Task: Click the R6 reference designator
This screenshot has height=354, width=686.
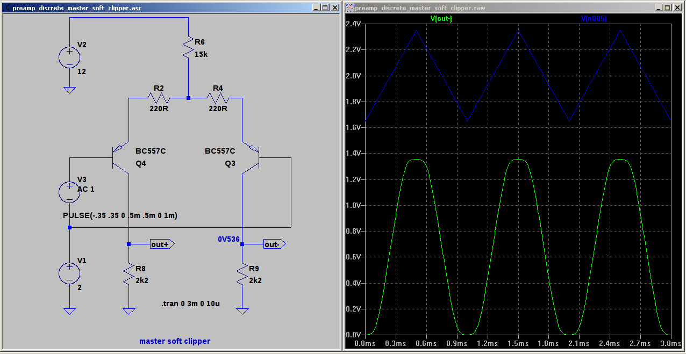Action: (199, 42)
